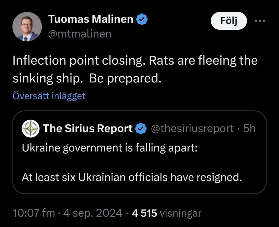Image resolution: width=279 pixels, height=227 pixels.
Task: Click the verified badge beside Tuomas Malinen
Action: click(x=142, y=19)
